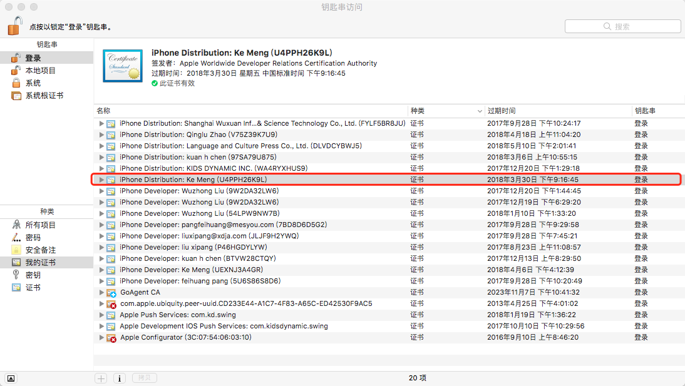Viewport: 685px width, 386px height.
Task: Show the 证书 category in the sidebar
Action: (x=47, y=287)
